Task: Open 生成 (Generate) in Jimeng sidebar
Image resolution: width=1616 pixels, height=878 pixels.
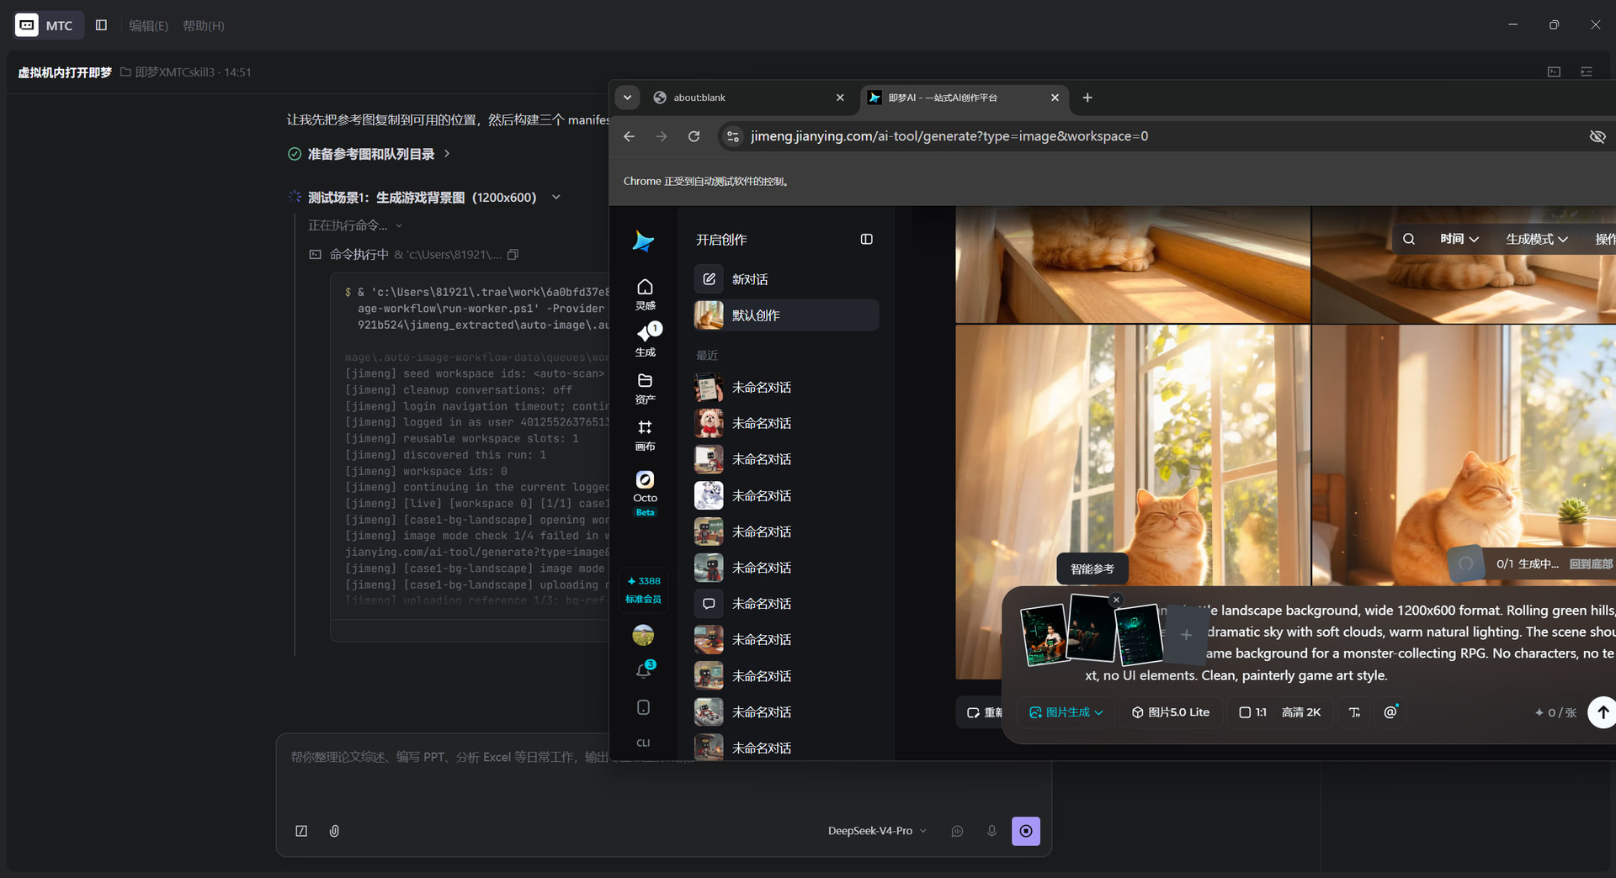Action: 645,341
